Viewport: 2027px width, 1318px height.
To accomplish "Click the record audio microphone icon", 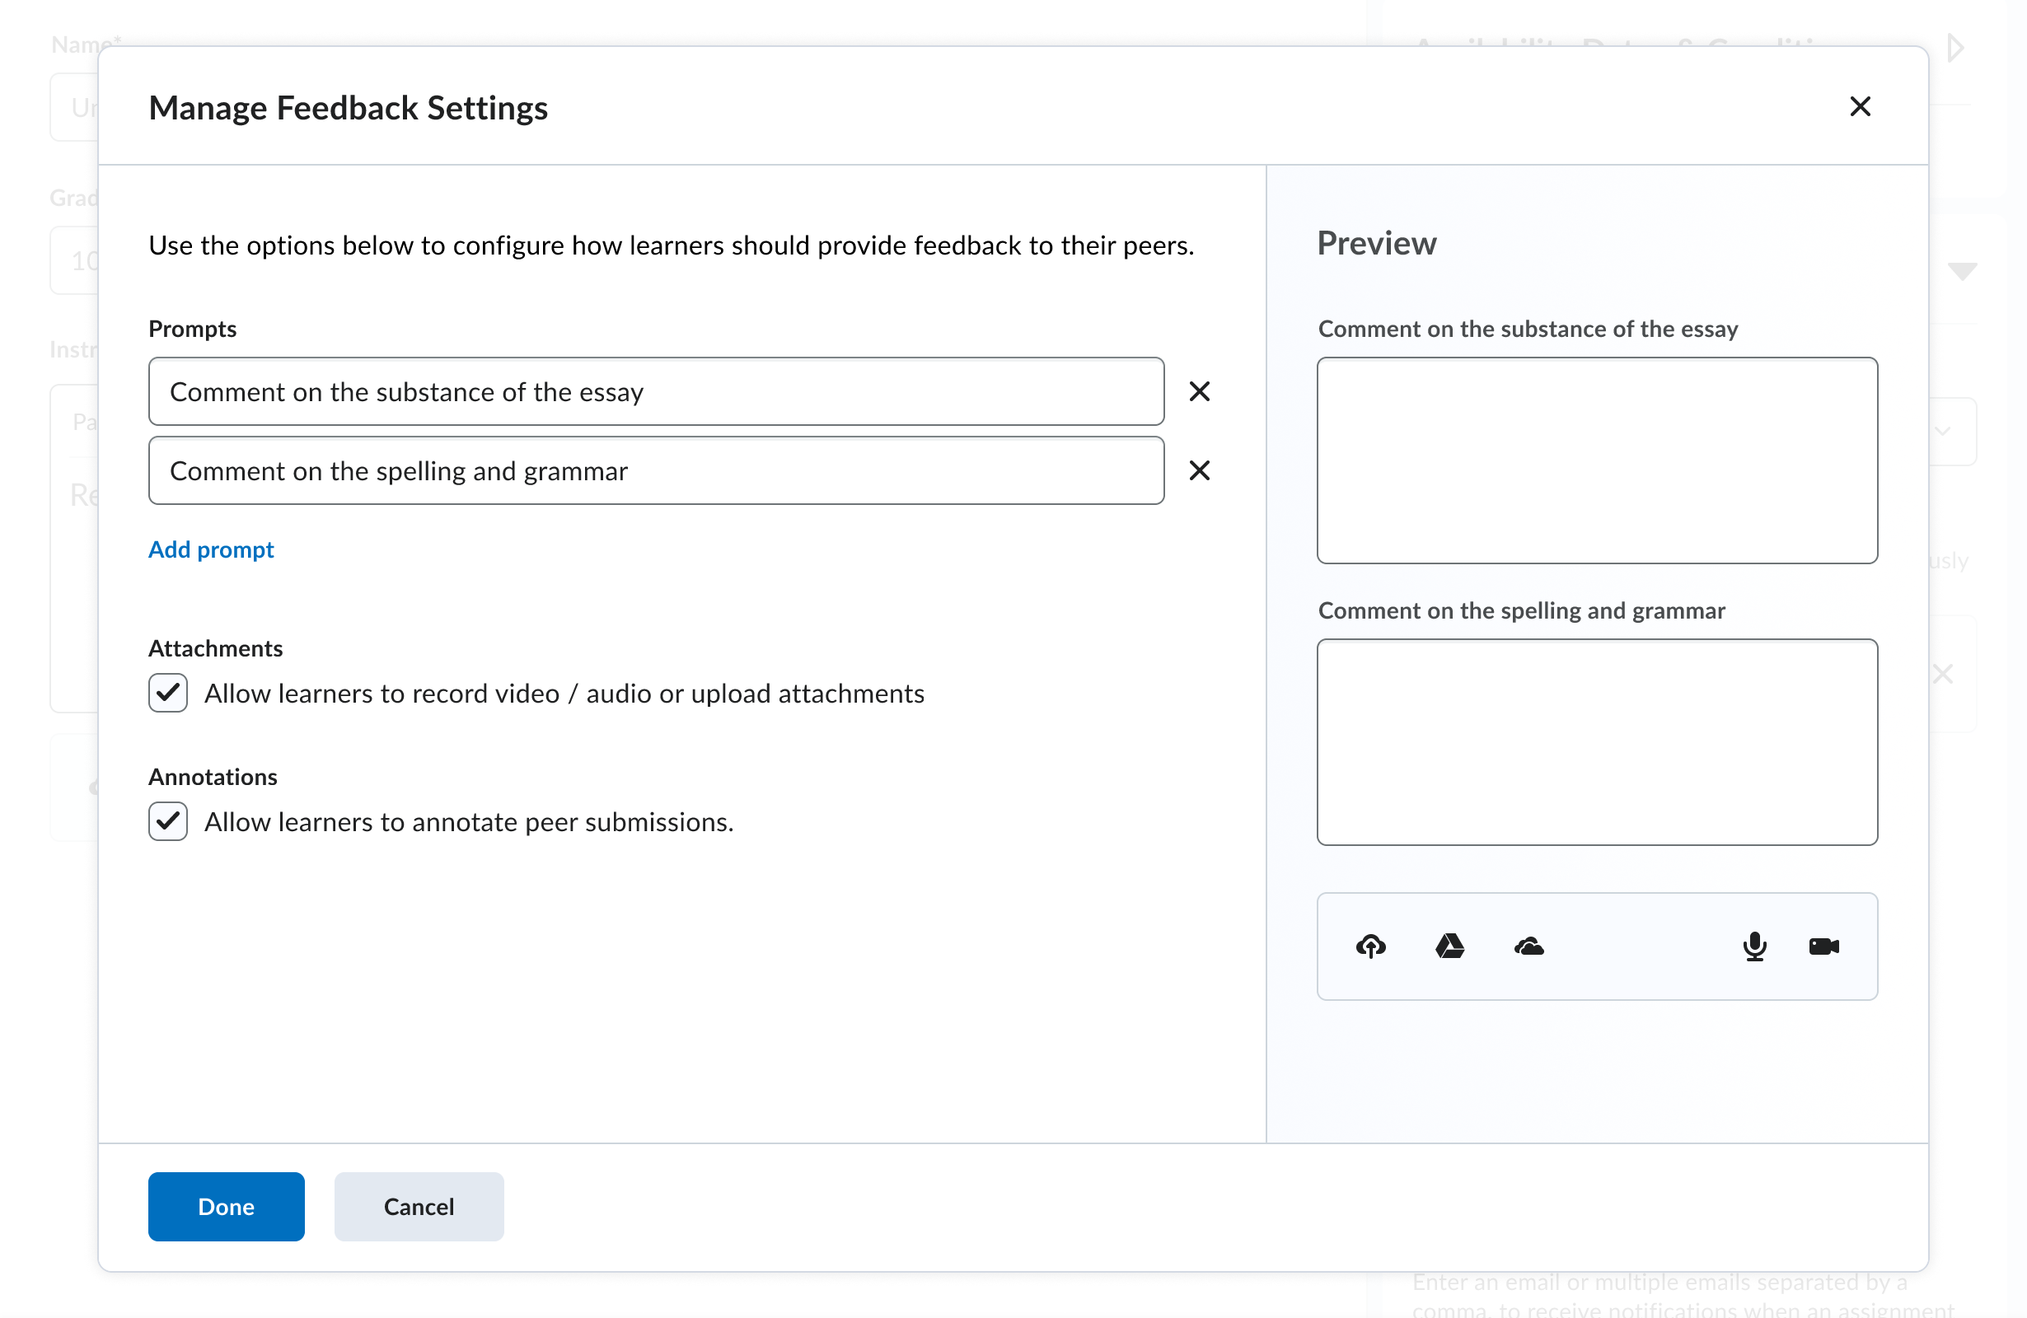I will coord(1754,946).
